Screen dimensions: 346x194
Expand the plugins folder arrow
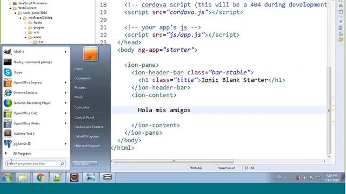click(x=25, y=27)
